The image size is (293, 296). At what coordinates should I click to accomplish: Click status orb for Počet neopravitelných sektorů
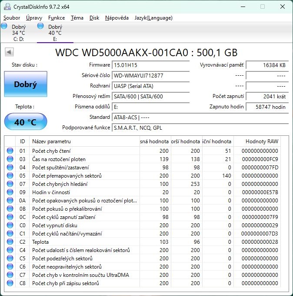pyautogui.click(x=10, y=266)
